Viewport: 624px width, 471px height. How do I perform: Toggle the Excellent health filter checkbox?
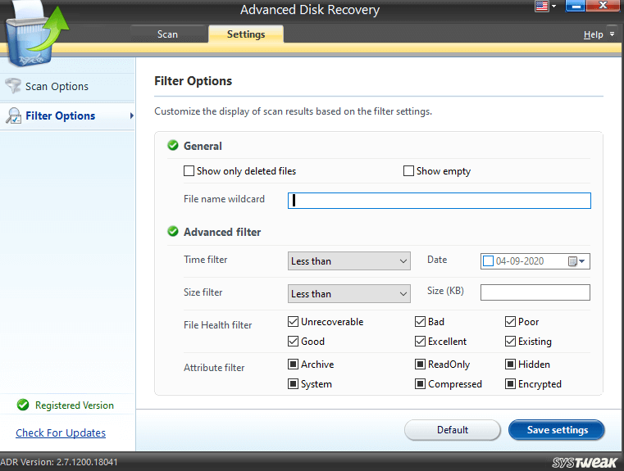click(420, 341)
